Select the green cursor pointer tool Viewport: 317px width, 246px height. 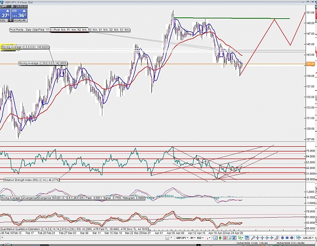click(240, 238)
